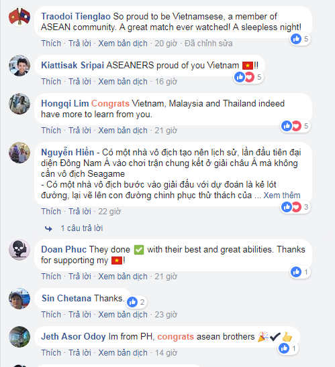
Task: Click heart reaction on Kiattisak Sripai's comment
Action: point(249,77)
